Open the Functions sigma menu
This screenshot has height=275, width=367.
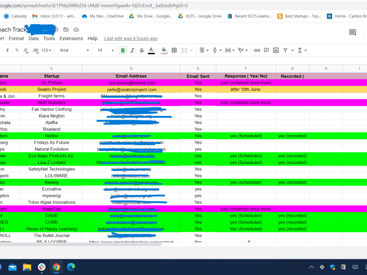click(x=302, y=50)
